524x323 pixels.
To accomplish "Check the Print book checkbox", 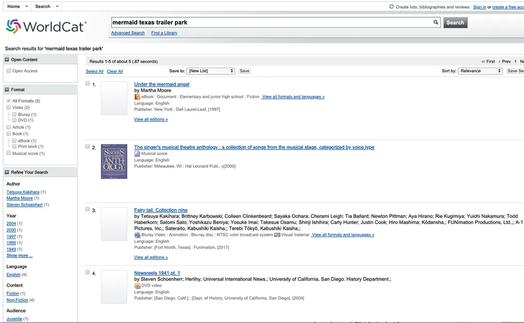I will 14,146.
